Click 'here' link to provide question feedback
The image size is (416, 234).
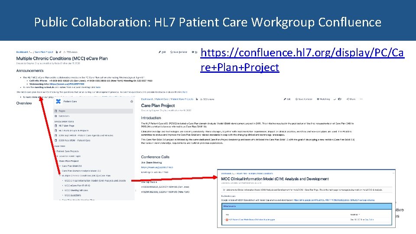(x=185, y=92)
